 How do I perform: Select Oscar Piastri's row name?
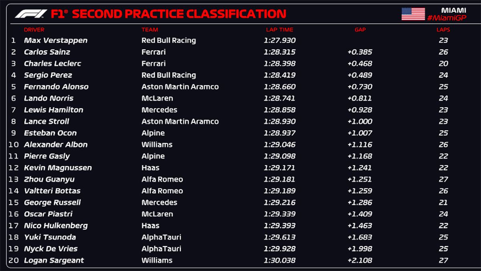(48, 214)
